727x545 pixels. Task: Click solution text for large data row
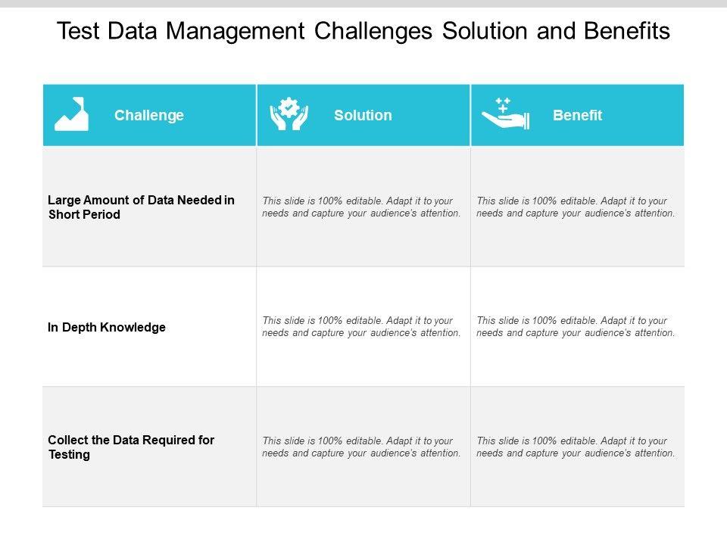[x=361, y=207]
